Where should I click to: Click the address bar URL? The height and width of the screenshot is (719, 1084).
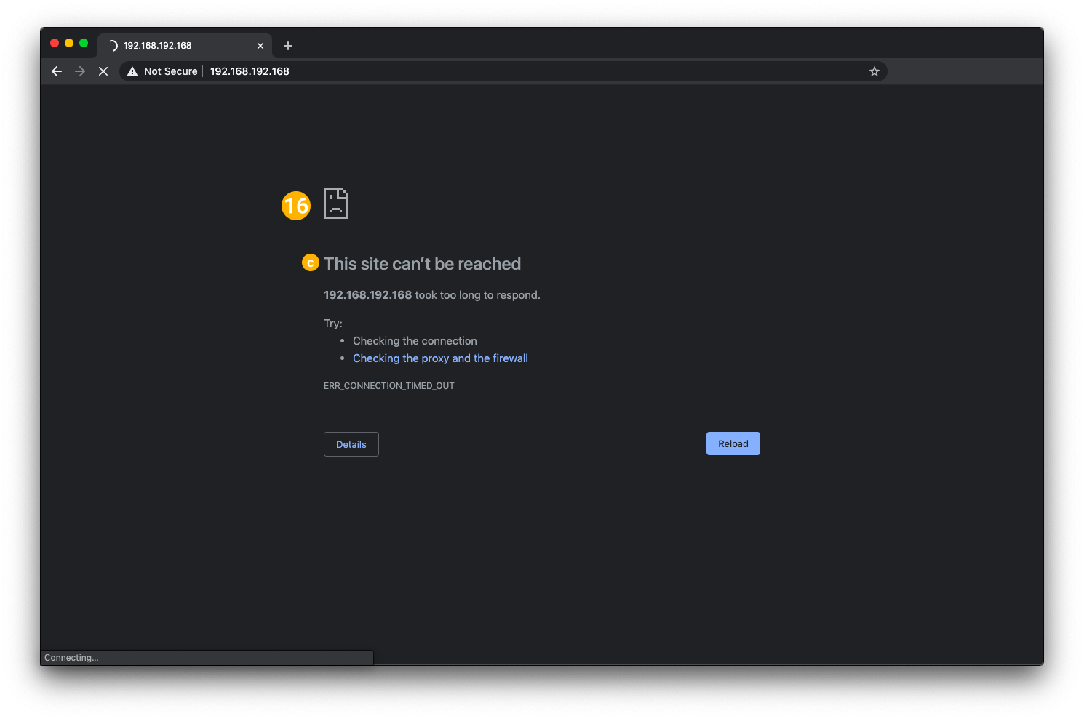(250, 71)
